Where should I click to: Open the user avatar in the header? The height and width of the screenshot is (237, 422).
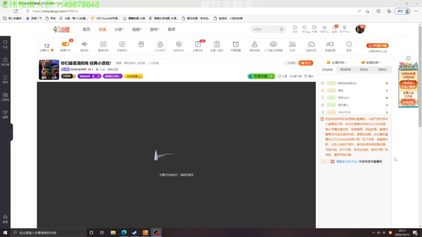coord(360,29)
